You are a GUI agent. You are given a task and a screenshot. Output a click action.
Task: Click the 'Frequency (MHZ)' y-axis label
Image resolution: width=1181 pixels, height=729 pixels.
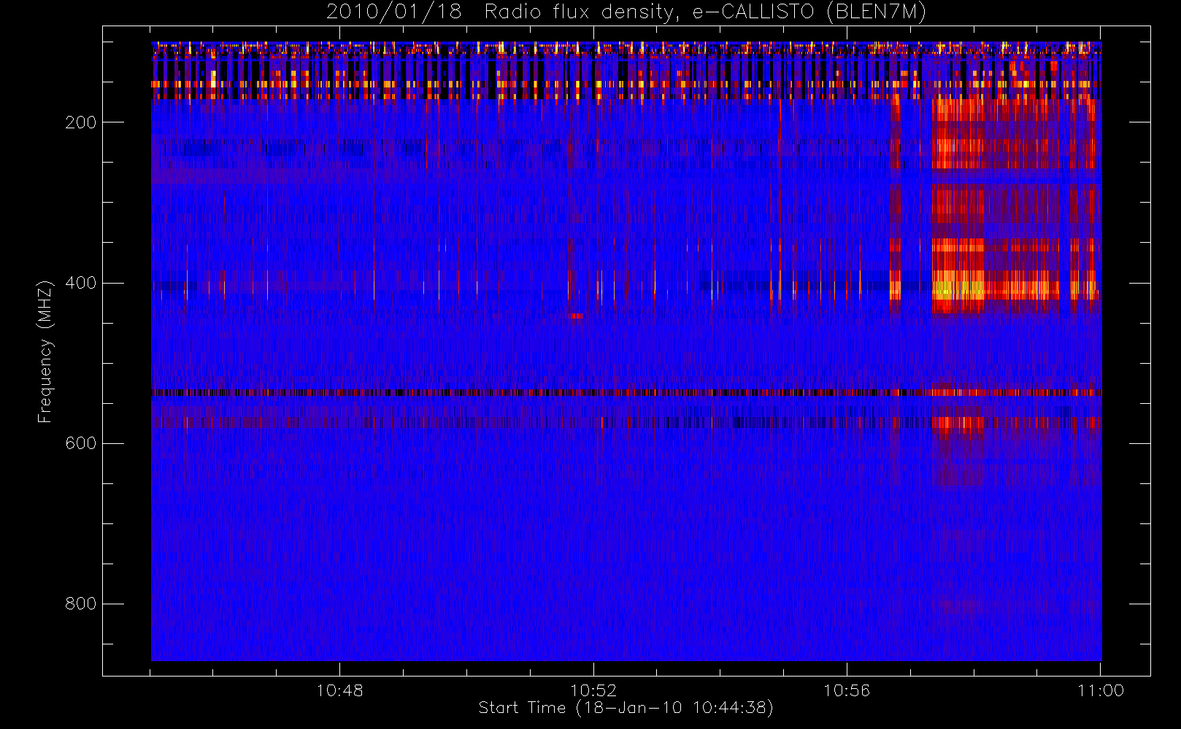(x=45, y=351)
